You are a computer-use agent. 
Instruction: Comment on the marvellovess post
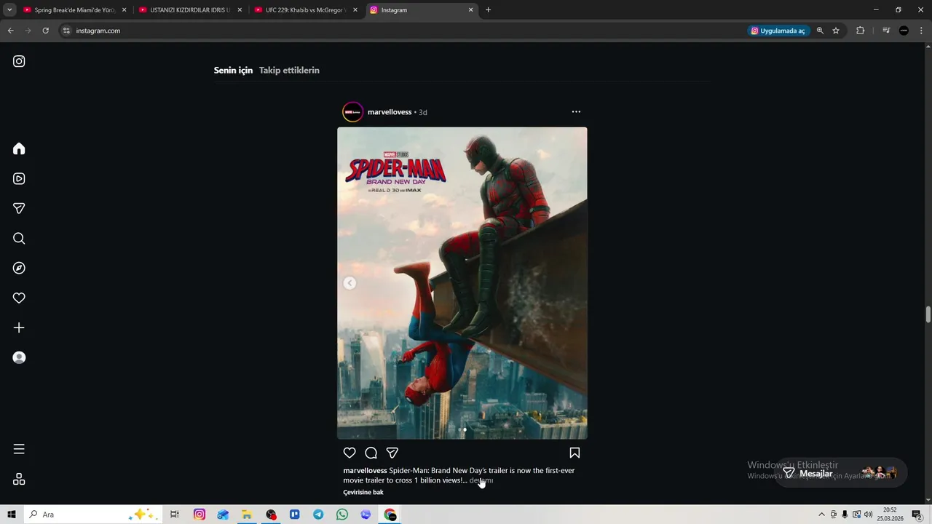[371, 453]
